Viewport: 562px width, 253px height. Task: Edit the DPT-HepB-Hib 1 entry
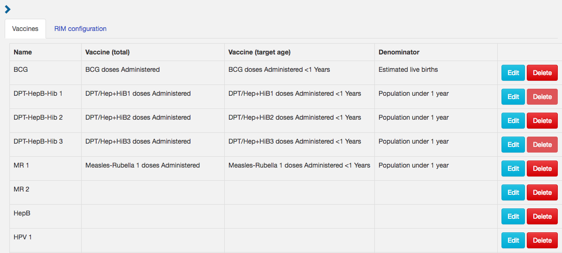tap(513, 97)
